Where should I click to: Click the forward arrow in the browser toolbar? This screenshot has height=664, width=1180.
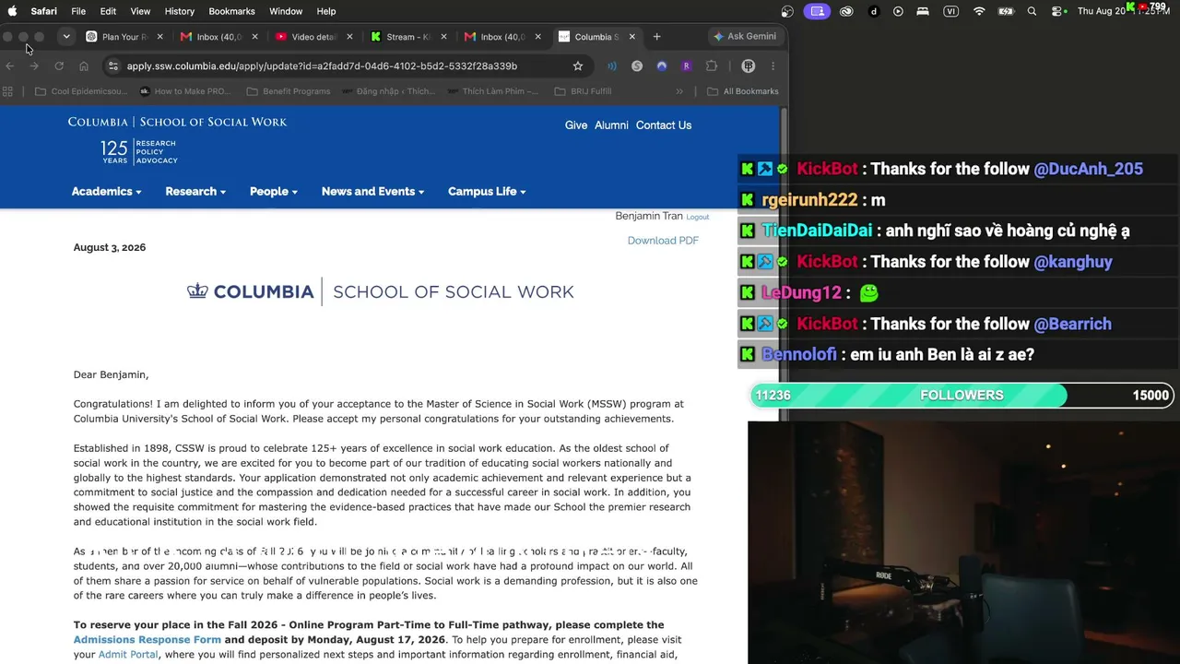click(x=34, y=66)
